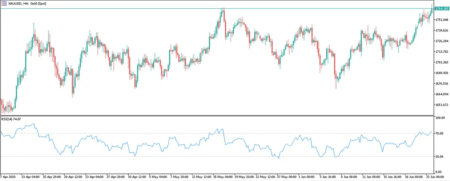The height and width of the screenshot is (181, 450).
Task: Select the 1 Jun 00:00 time label
Action: point(309,176)
